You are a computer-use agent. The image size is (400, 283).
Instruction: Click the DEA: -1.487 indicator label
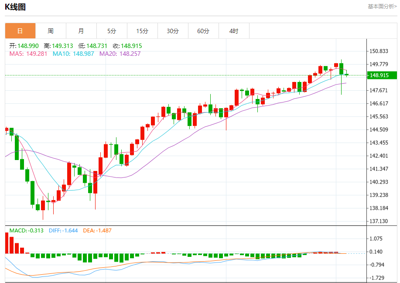[x=97, y=231]
